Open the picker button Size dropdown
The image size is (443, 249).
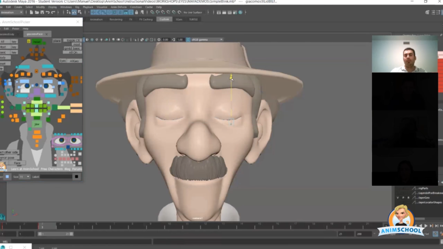coord(25,177)
